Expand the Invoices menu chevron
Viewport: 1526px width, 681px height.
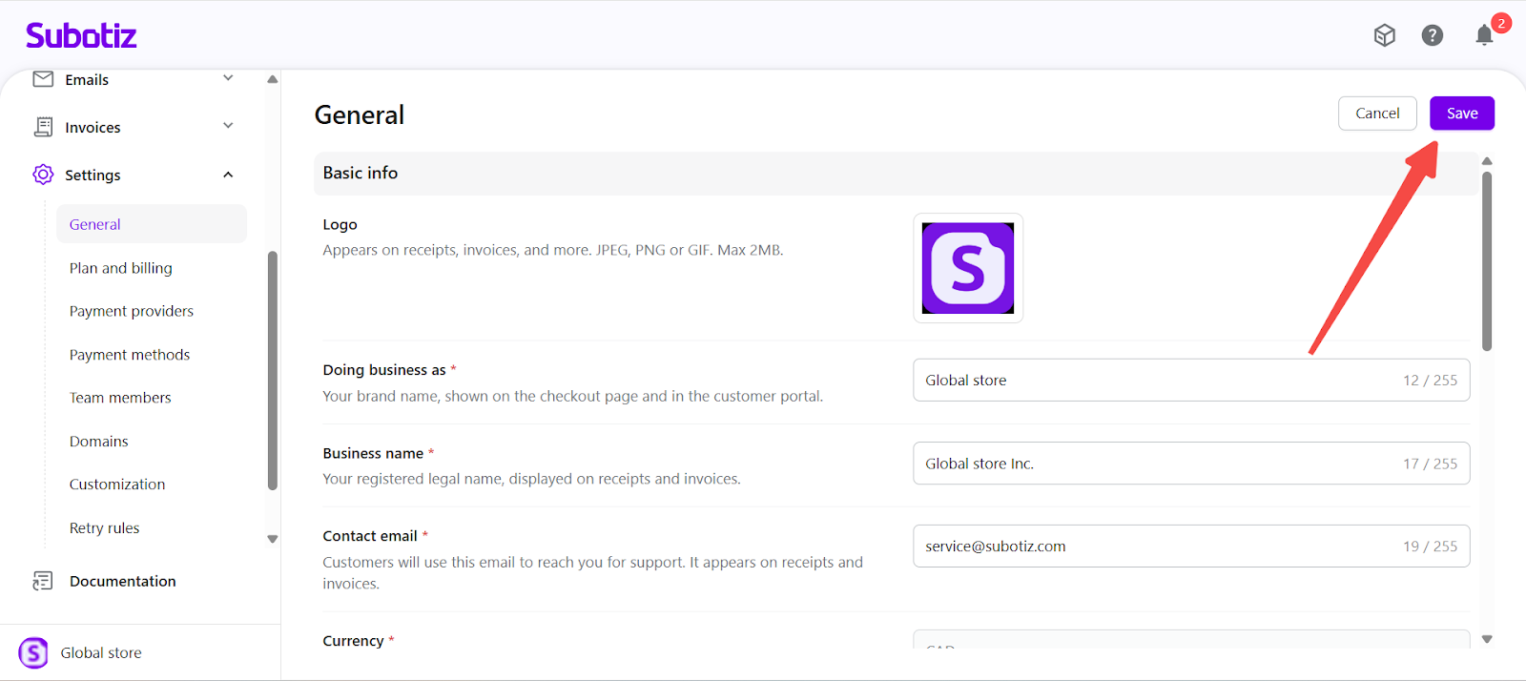228,126
